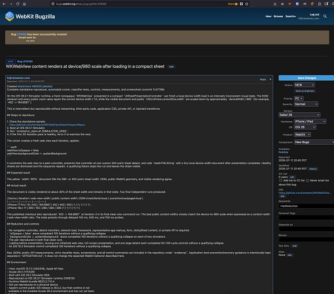Image resolution: width=334 pixels, height=294 pixels.
Task: Open the Product dropdown showing WebKit
Action: (x=302, y=134)
